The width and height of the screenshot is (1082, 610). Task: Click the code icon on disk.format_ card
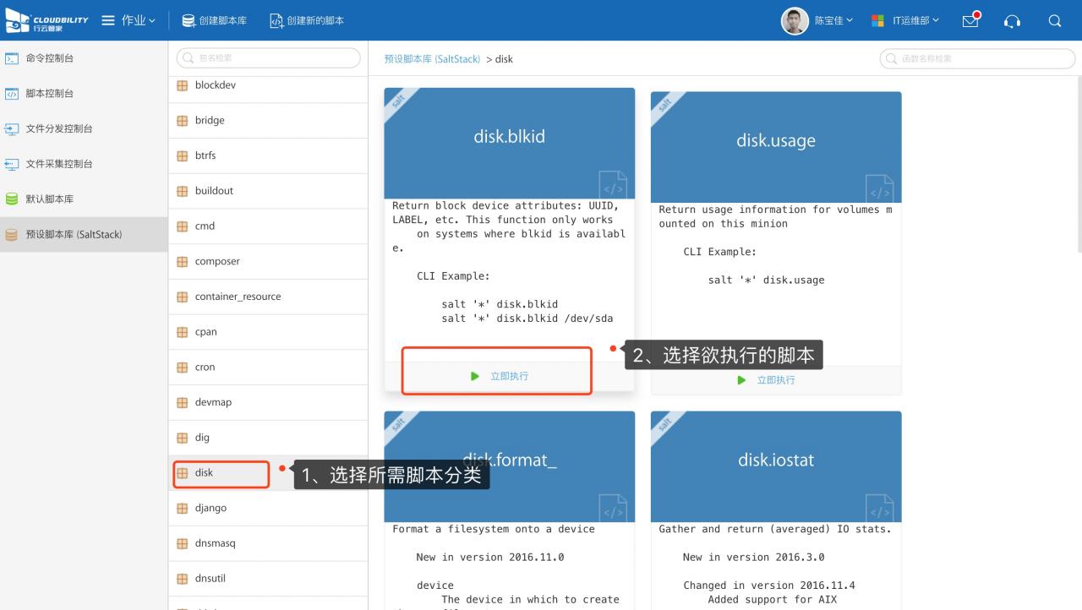click(x=613, y=507)
